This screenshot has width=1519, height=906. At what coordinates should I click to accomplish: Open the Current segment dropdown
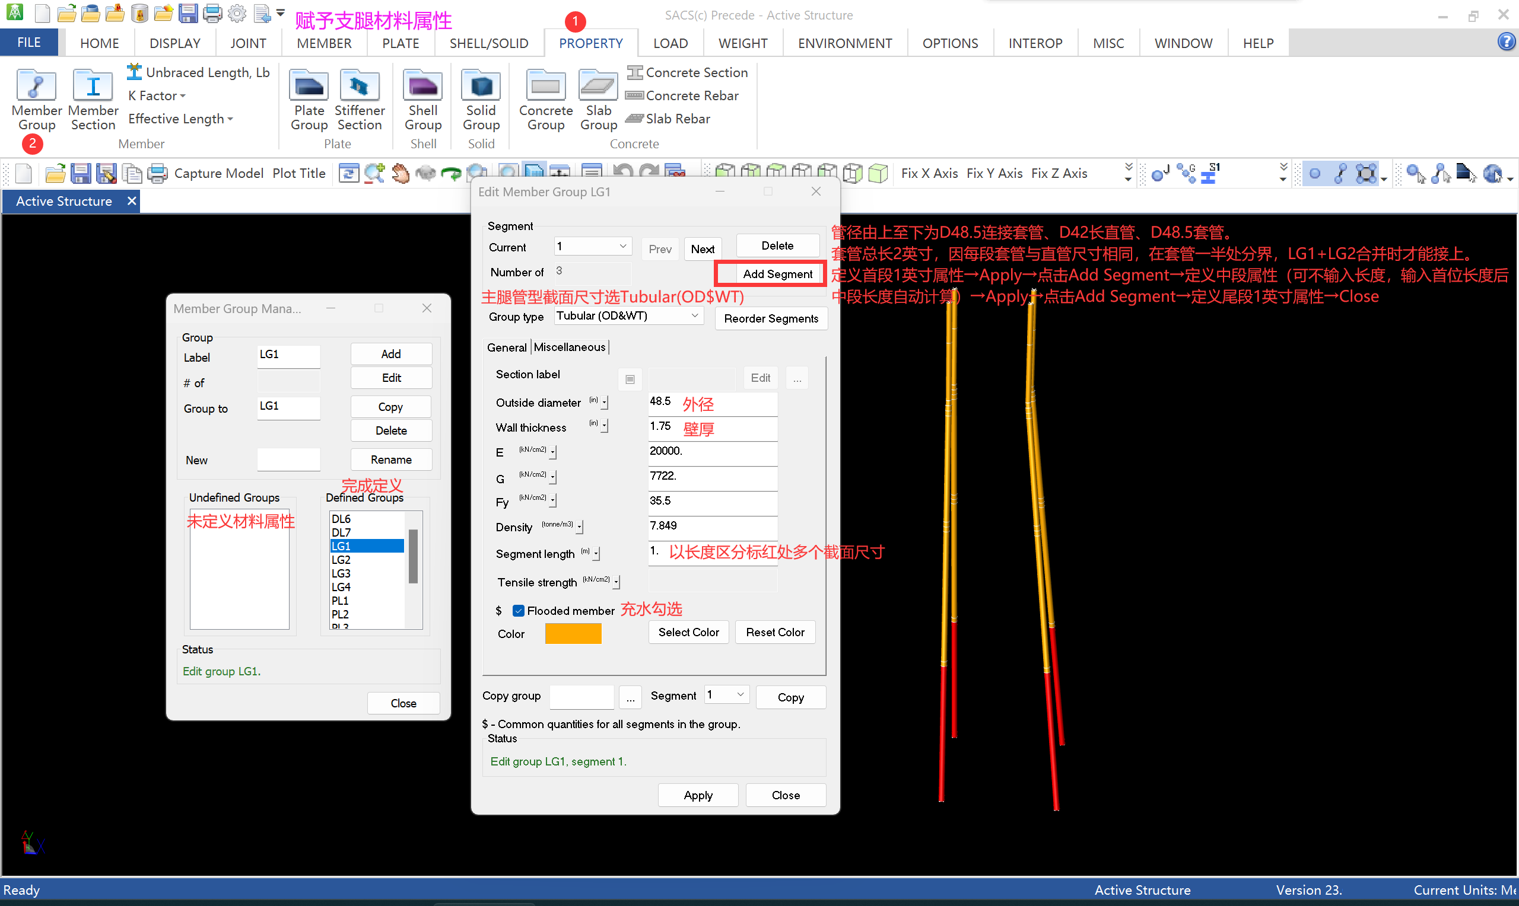(x=622, y=246)
